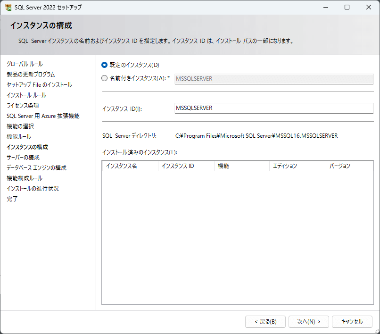This screenshot has height=334, width=380.
Task: Click the インスタンス ID column header
Action: [186, 166]
